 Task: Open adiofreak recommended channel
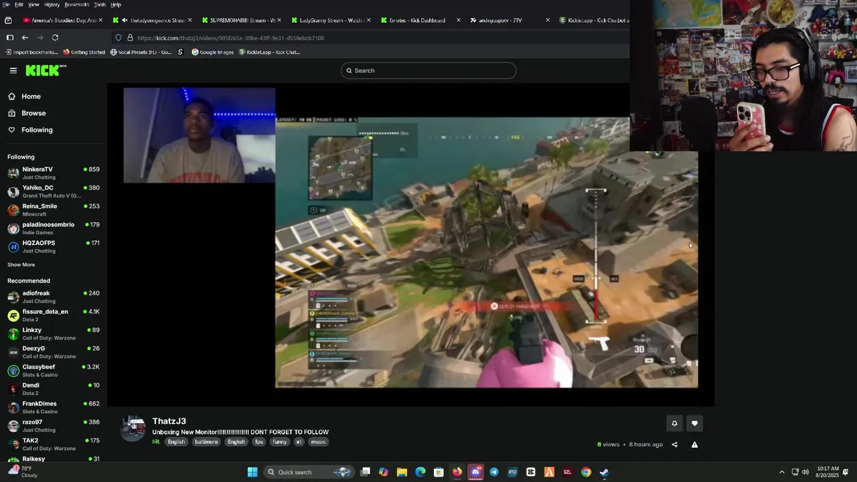54,297
